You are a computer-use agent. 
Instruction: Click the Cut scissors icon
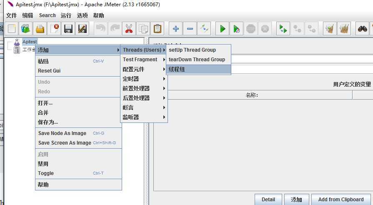point(129,29)
